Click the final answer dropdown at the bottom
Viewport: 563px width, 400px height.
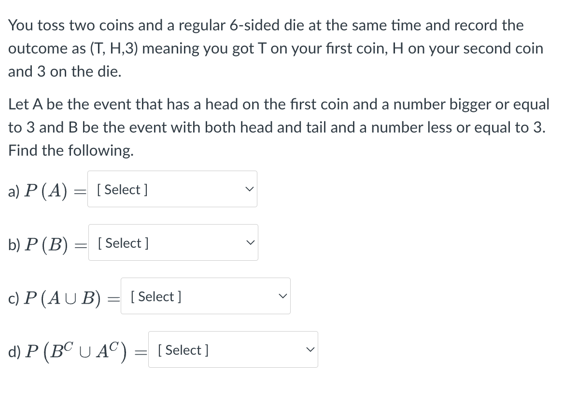coord(233,349)
